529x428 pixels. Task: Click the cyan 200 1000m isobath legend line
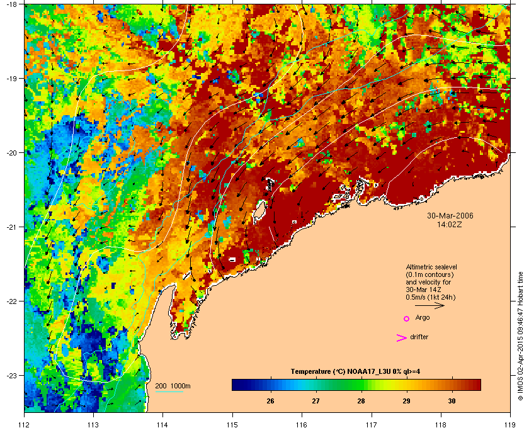point(169,391)
